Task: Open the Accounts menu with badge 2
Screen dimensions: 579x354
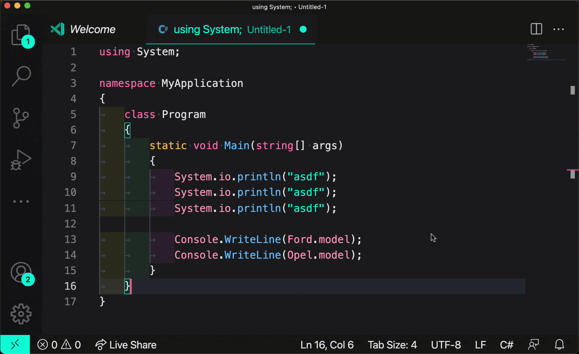Action: [x=21, y=273]
